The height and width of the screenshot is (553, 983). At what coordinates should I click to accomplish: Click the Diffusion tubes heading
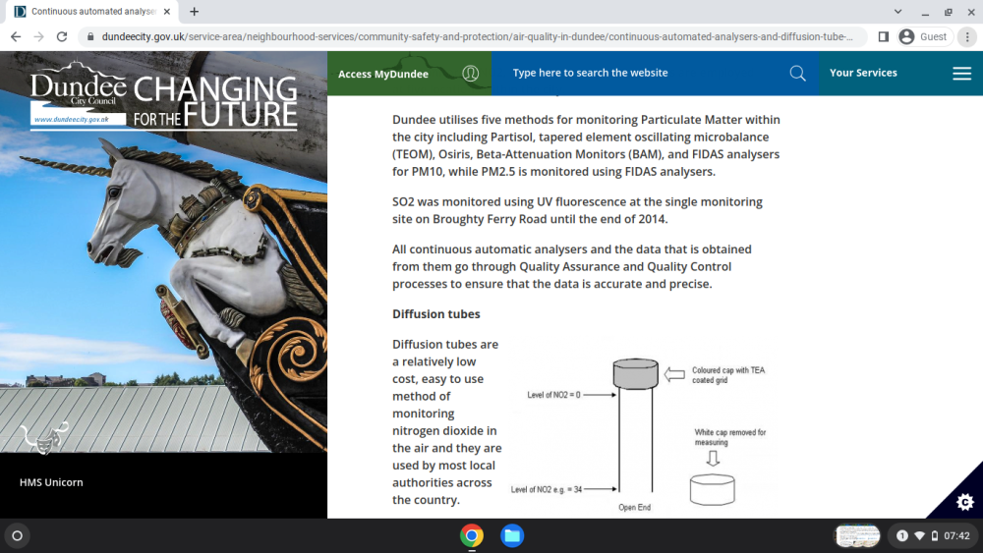coord(436,313)
